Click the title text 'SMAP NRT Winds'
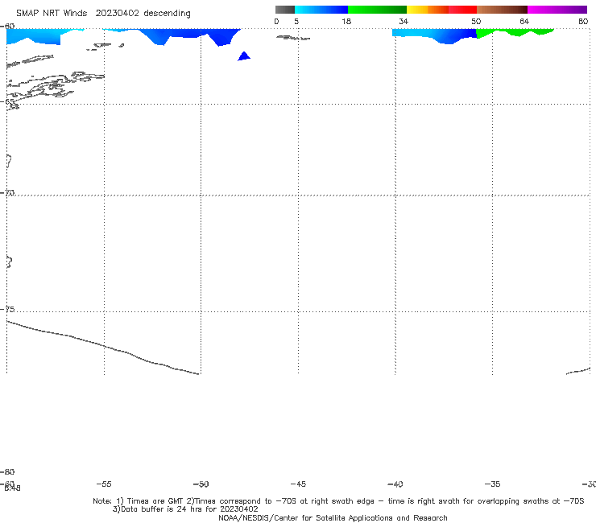This screenshot has height=523, width=596. tap(52, 14)
